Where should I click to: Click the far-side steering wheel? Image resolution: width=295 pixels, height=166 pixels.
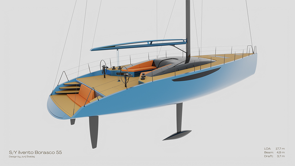point(103,65)
